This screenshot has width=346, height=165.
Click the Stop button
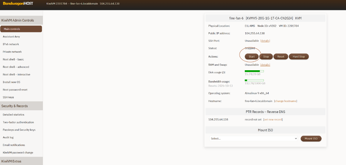pyautogui.click(x=266, y=56)
